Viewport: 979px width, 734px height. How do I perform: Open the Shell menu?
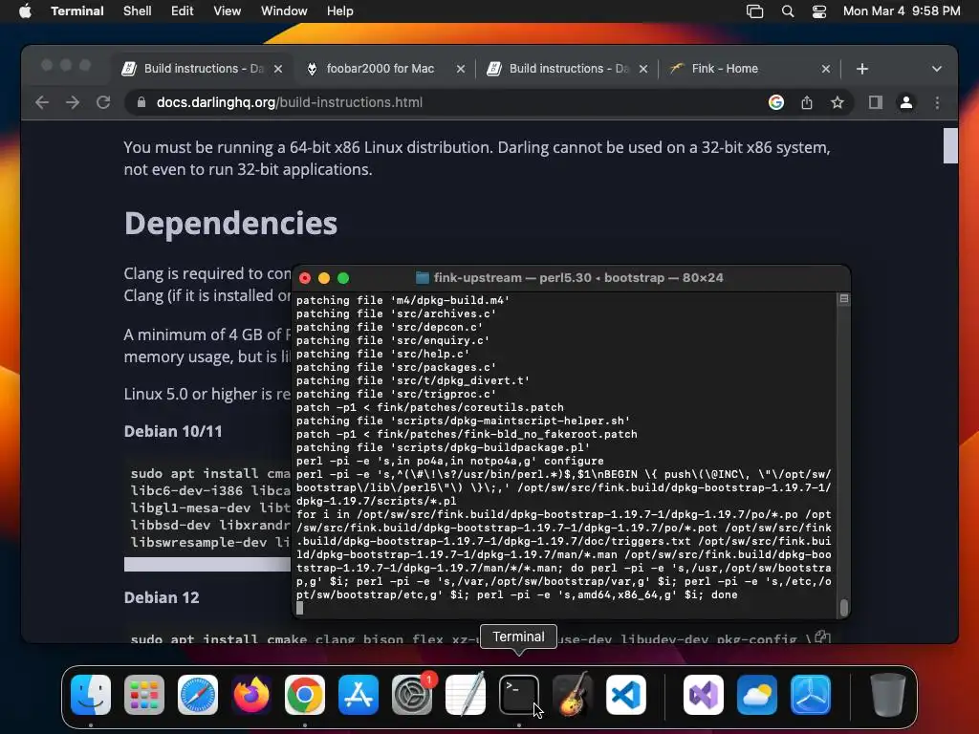[138, 11]
